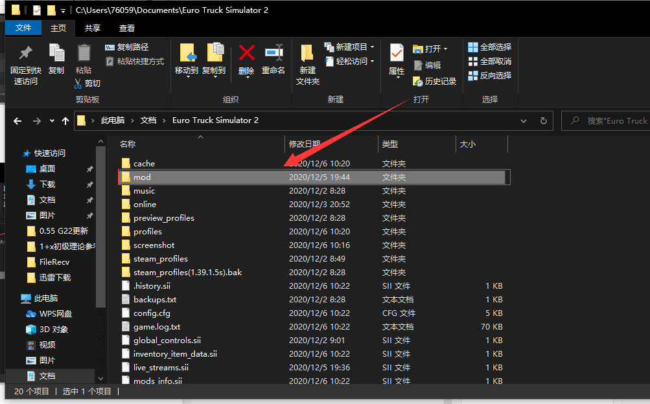Click the Copy (复制) ribbon icon
This screenshot has height=404, width=650.
pyautogui.click(x=56, y=53)
